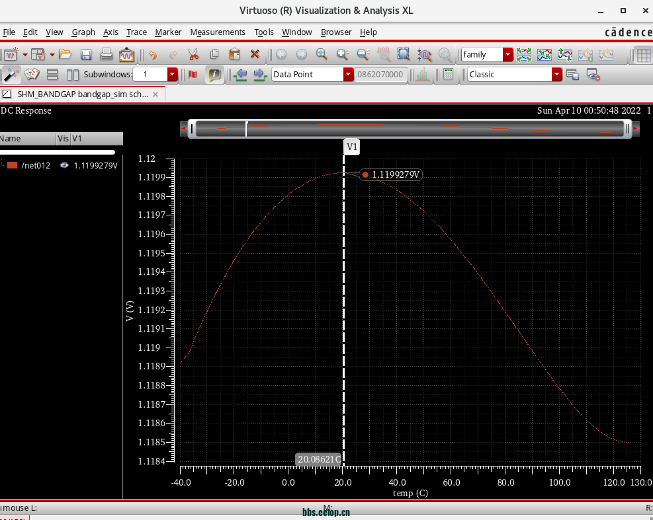Open the Classic workspace dropdown

(x=556, y=75)
